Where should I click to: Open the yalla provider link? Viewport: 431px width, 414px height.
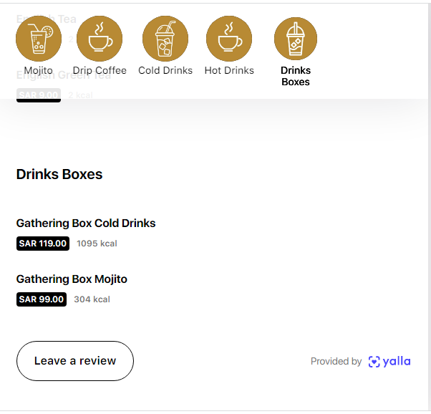click(x=389, y=362)
